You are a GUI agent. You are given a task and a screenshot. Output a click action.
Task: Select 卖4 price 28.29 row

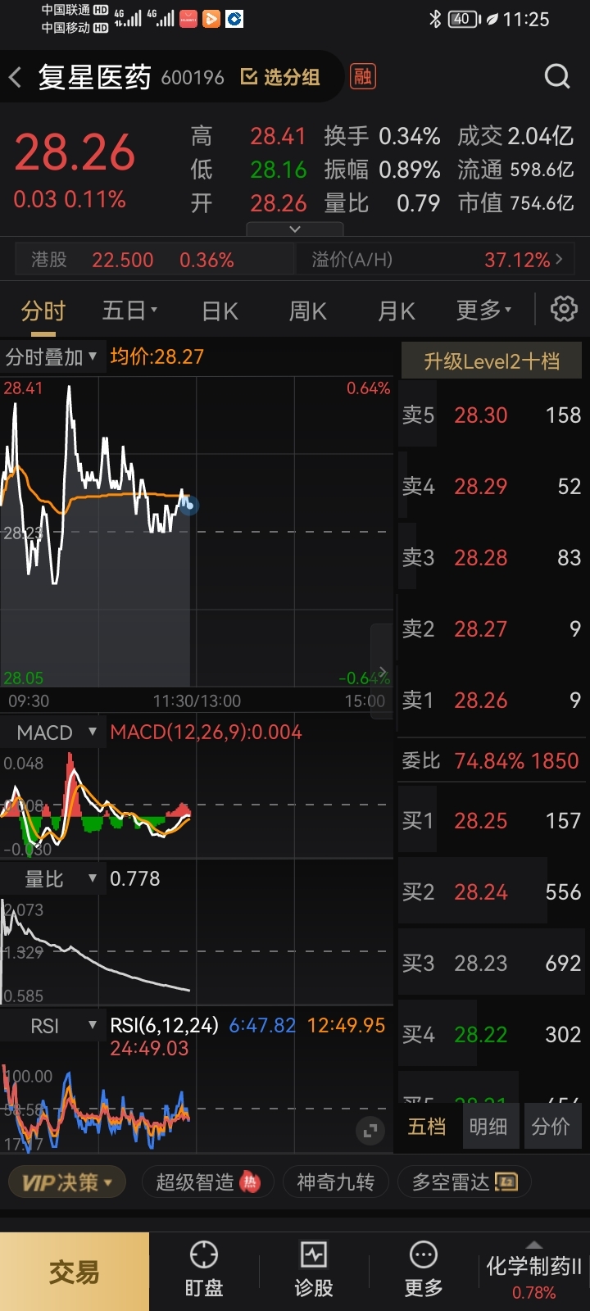pos(492,487)
